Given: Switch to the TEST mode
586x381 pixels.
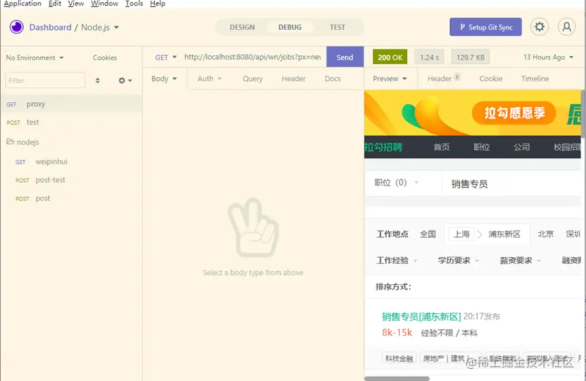Looking at the screenshot, I should point(337,27).
